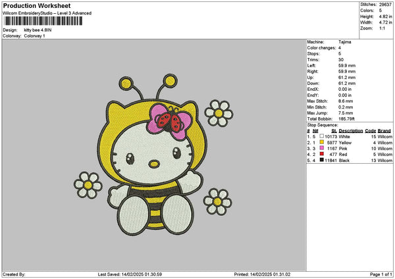This screenshot has height=279, width=395.
Task: Click the 'Pink' description text
Action: point(343,149)
